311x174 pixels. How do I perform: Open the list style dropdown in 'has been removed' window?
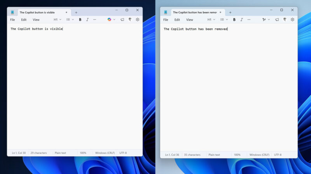[x=224, y=20]
